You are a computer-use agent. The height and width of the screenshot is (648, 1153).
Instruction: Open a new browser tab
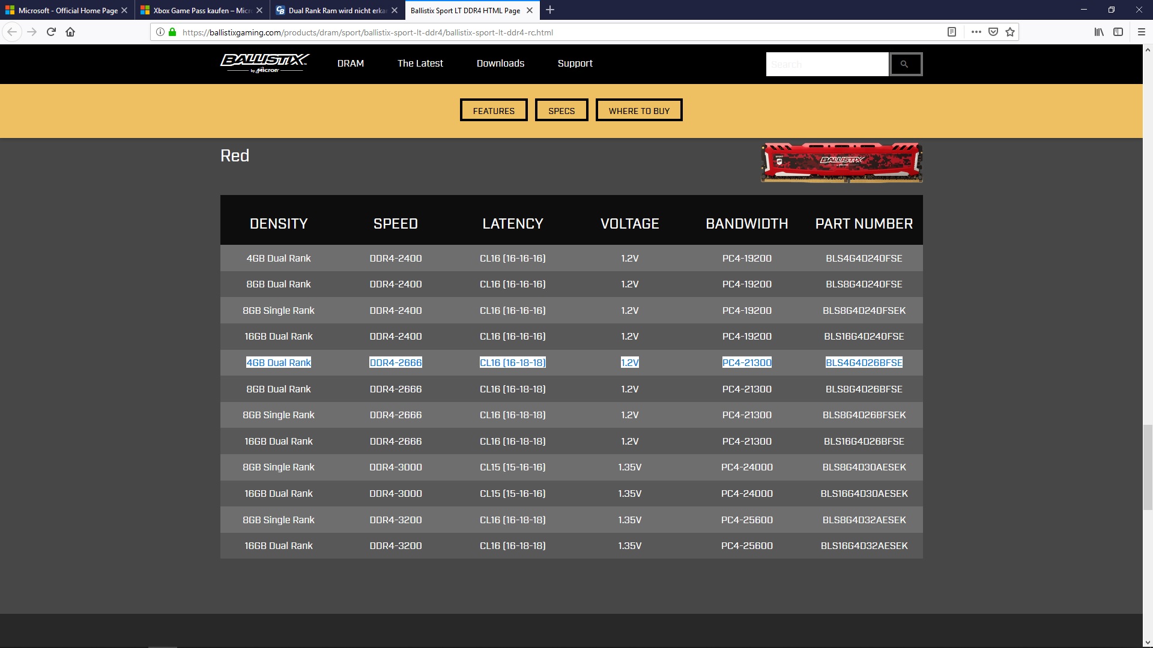550,10
